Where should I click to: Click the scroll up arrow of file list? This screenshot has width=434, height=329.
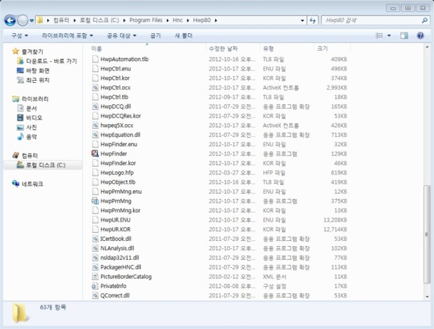coord(427,47)
